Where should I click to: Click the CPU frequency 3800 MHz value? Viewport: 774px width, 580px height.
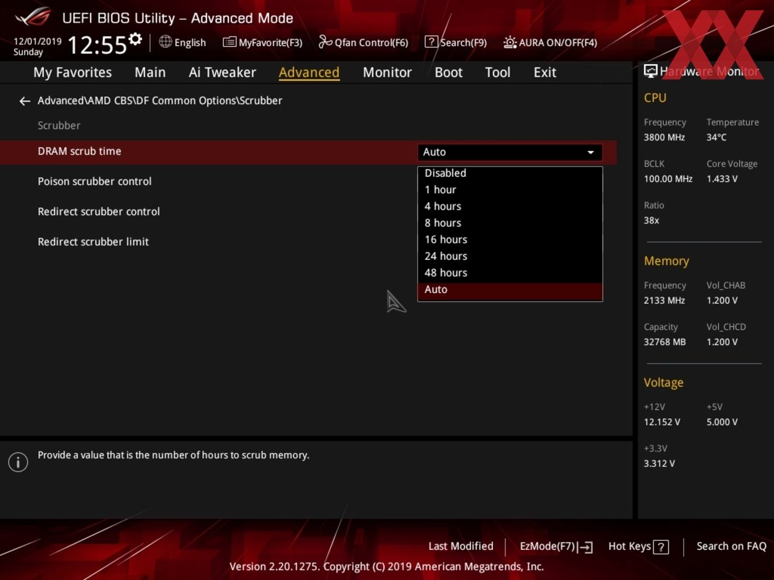point(664,138)
